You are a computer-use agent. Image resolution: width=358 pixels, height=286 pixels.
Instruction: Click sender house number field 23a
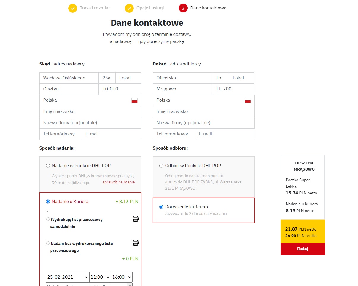[107, 78]
